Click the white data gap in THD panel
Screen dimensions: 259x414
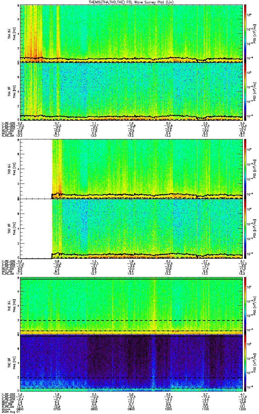coord(36,199)
